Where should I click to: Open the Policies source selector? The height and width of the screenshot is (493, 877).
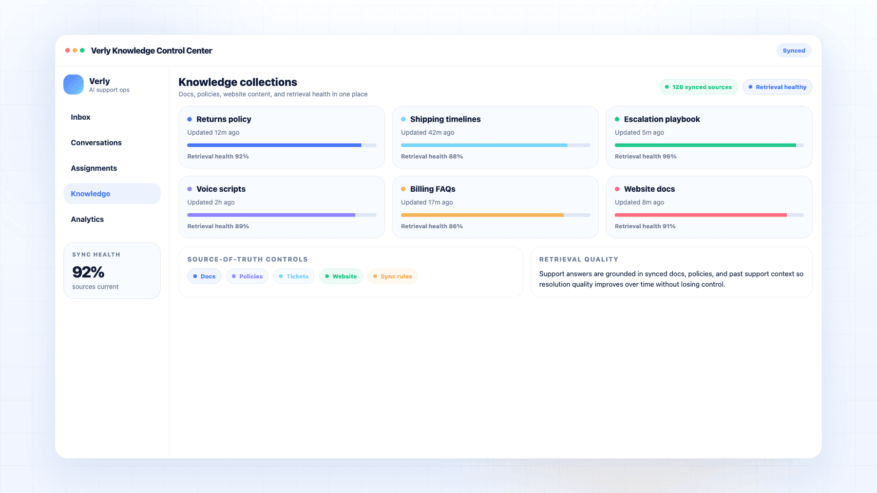[x=248, y=276]
